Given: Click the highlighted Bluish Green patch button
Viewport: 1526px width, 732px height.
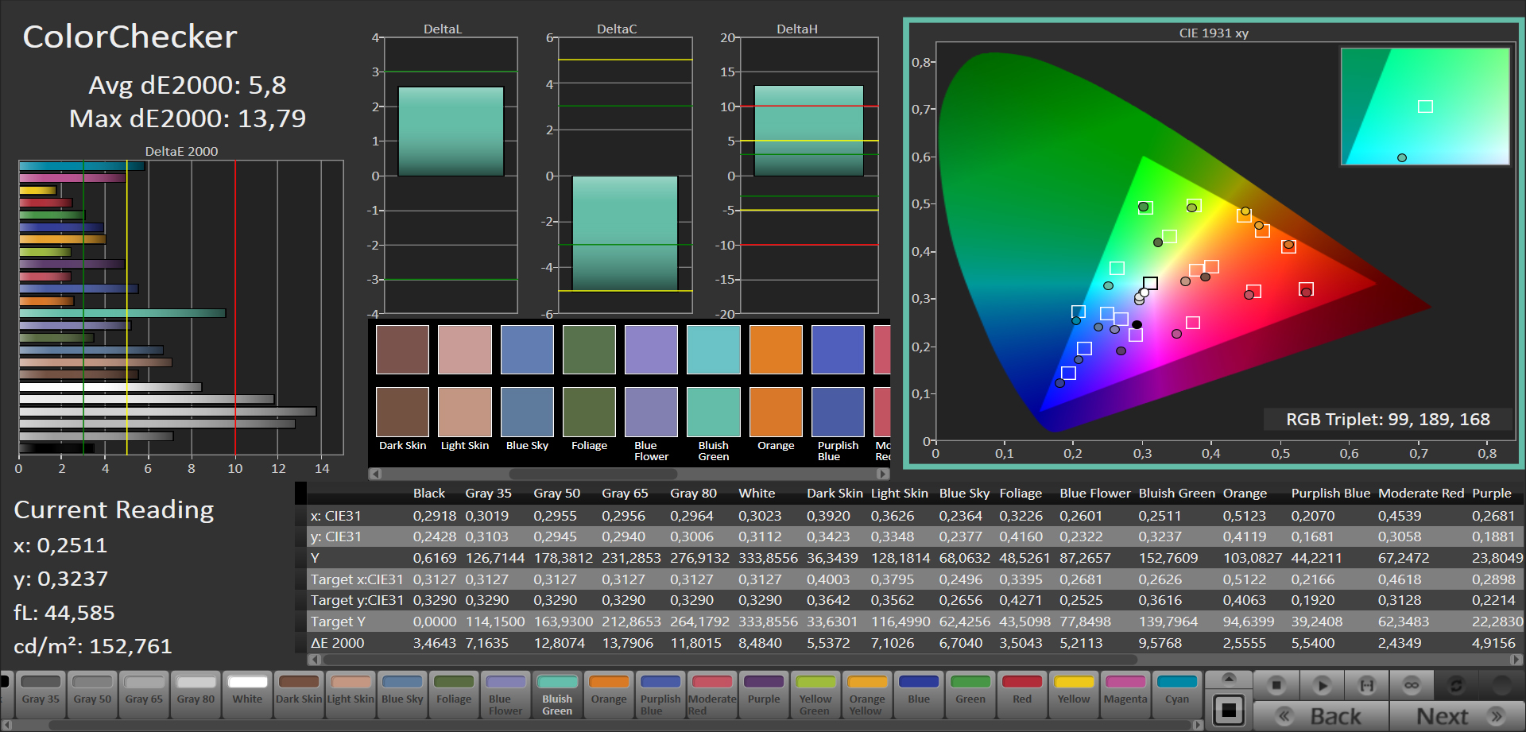Looking at the screenshot, I should coord(557,695).
